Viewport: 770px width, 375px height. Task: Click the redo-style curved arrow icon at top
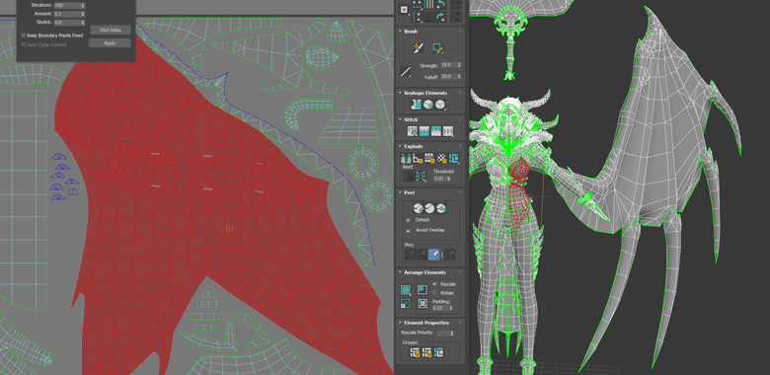440,17
